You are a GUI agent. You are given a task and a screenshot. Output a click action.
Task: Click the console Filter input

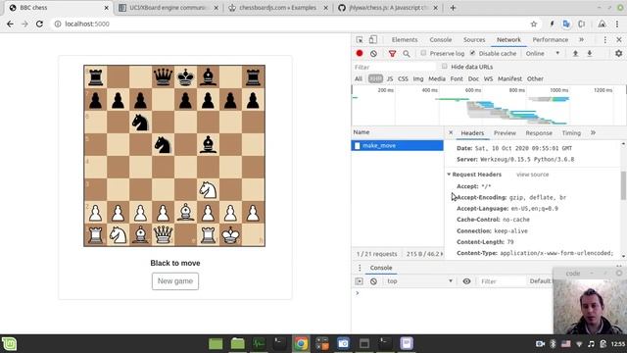coord(503,281)
